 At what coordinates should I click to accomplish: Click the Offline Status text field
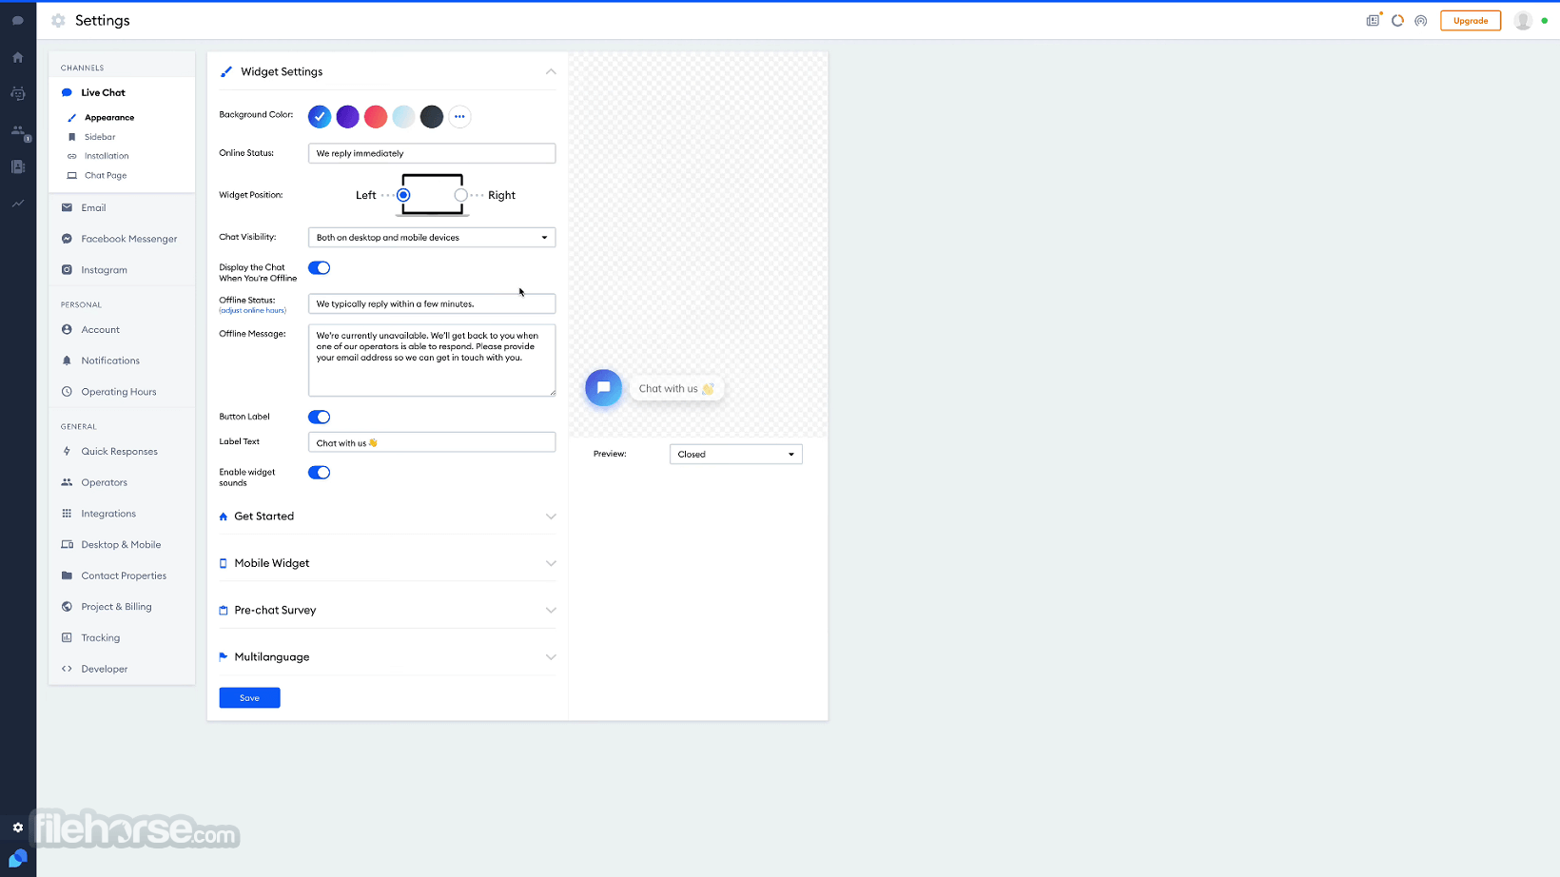[x=432, y=303]
